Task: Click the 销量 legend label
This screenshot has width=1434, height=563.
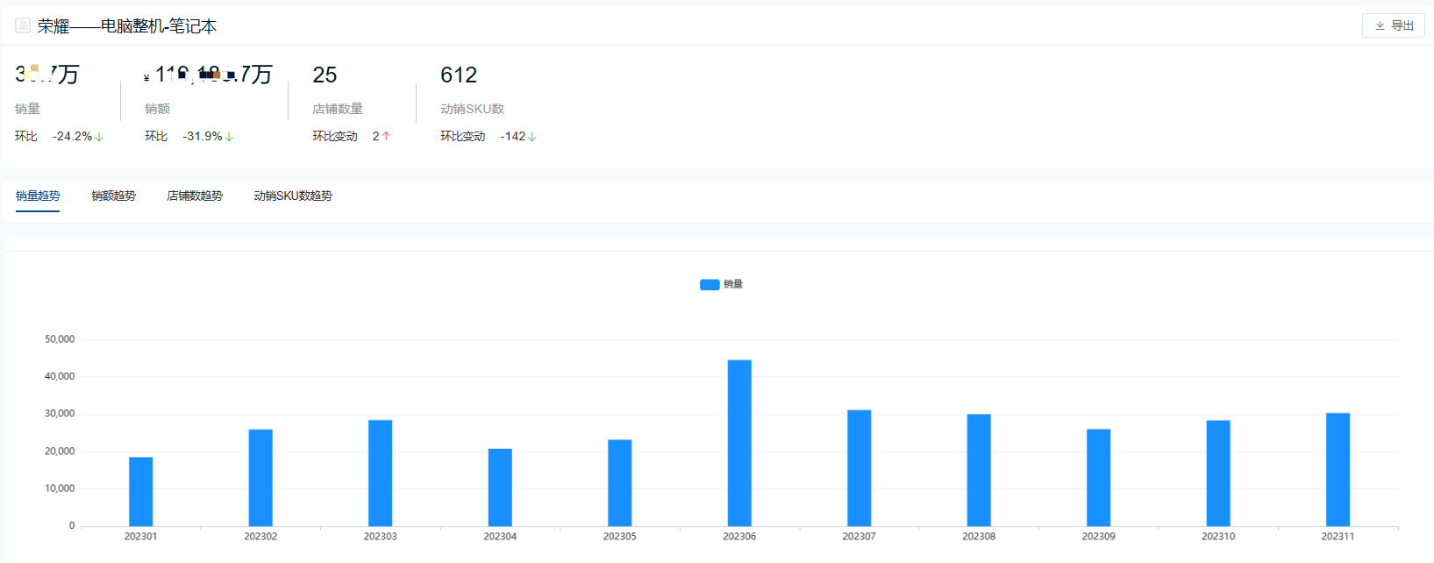Action: [733, 284]
